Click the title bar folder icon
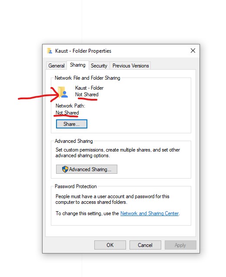226x277 pixels. 50,51
